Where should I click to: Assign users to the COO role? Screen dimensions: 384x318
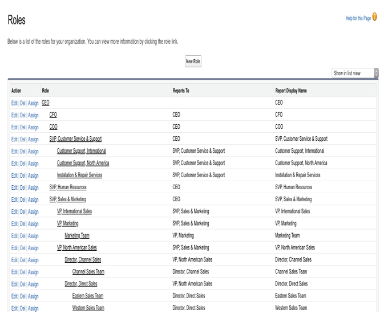click(x=33, y=127)
